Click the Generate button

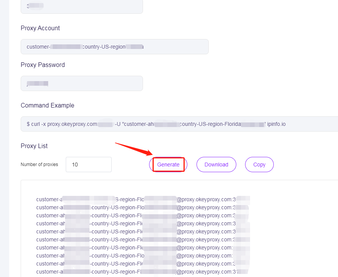(168, 165)
